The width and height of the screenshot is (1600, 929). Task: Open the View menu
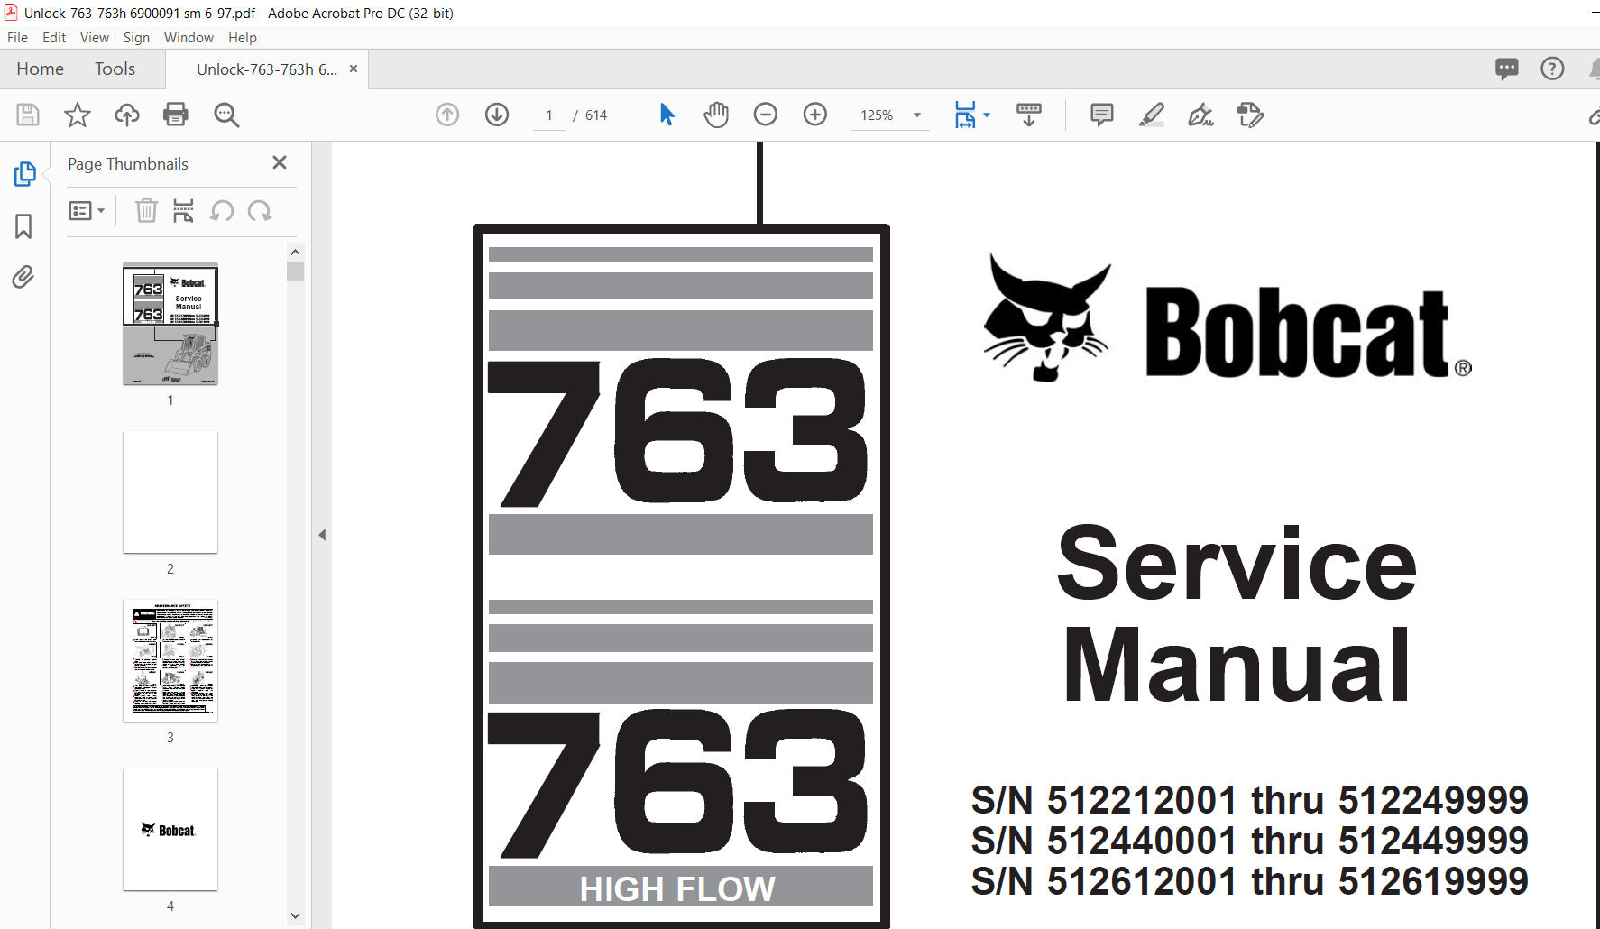point(95,38)
